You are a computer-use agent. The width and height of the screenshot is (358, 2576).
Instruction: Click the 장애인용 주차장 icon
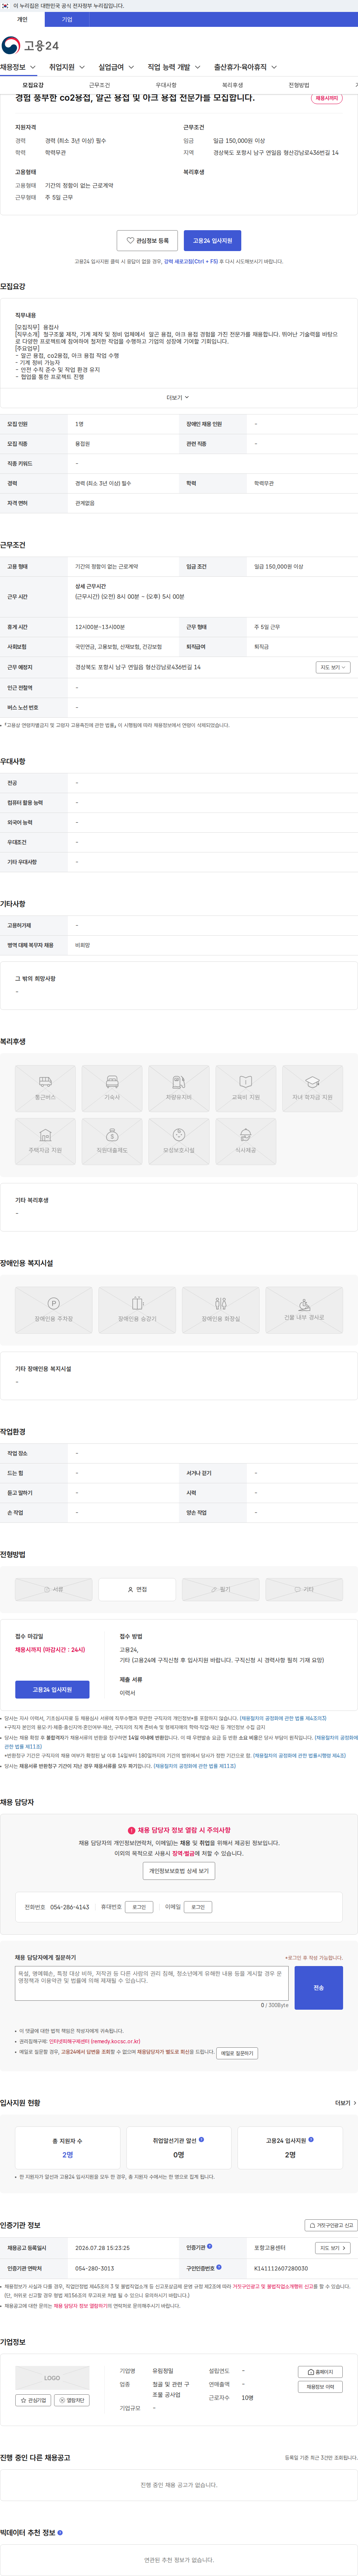(x=54, y=1310)
